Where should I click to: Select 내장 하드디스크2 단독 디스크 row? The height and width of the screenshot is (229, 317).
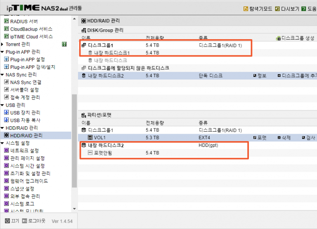(x=198, y=76)
